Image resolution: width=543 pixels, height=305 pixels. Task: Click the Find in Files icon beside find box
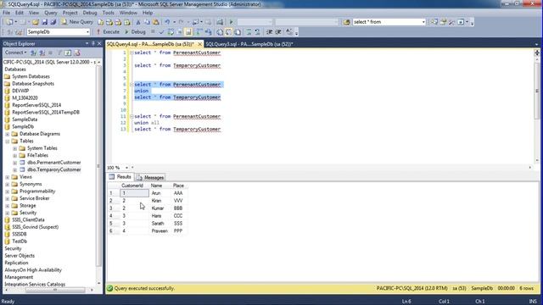[346, 22]
